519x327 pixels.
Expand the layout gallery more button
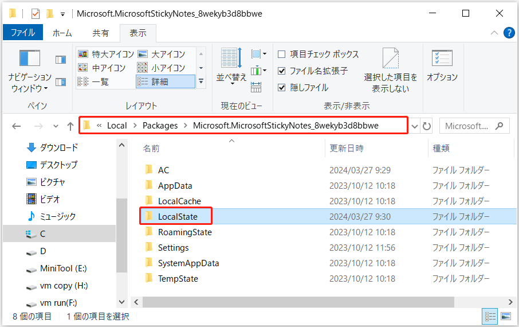pyautogui.click(x=201, y=81)
